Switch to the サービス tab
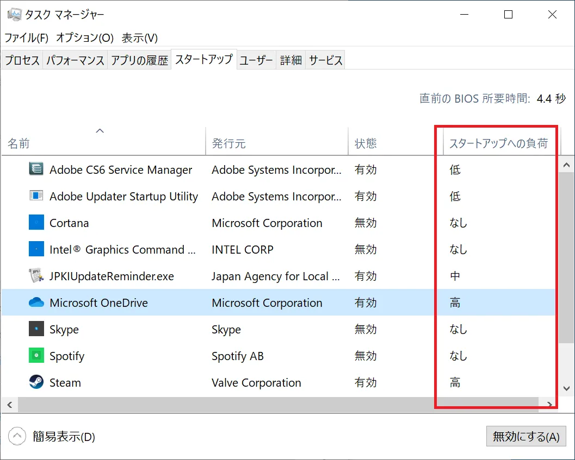The image size is (575, 460). pyautogui.click(x=325, y=60)
